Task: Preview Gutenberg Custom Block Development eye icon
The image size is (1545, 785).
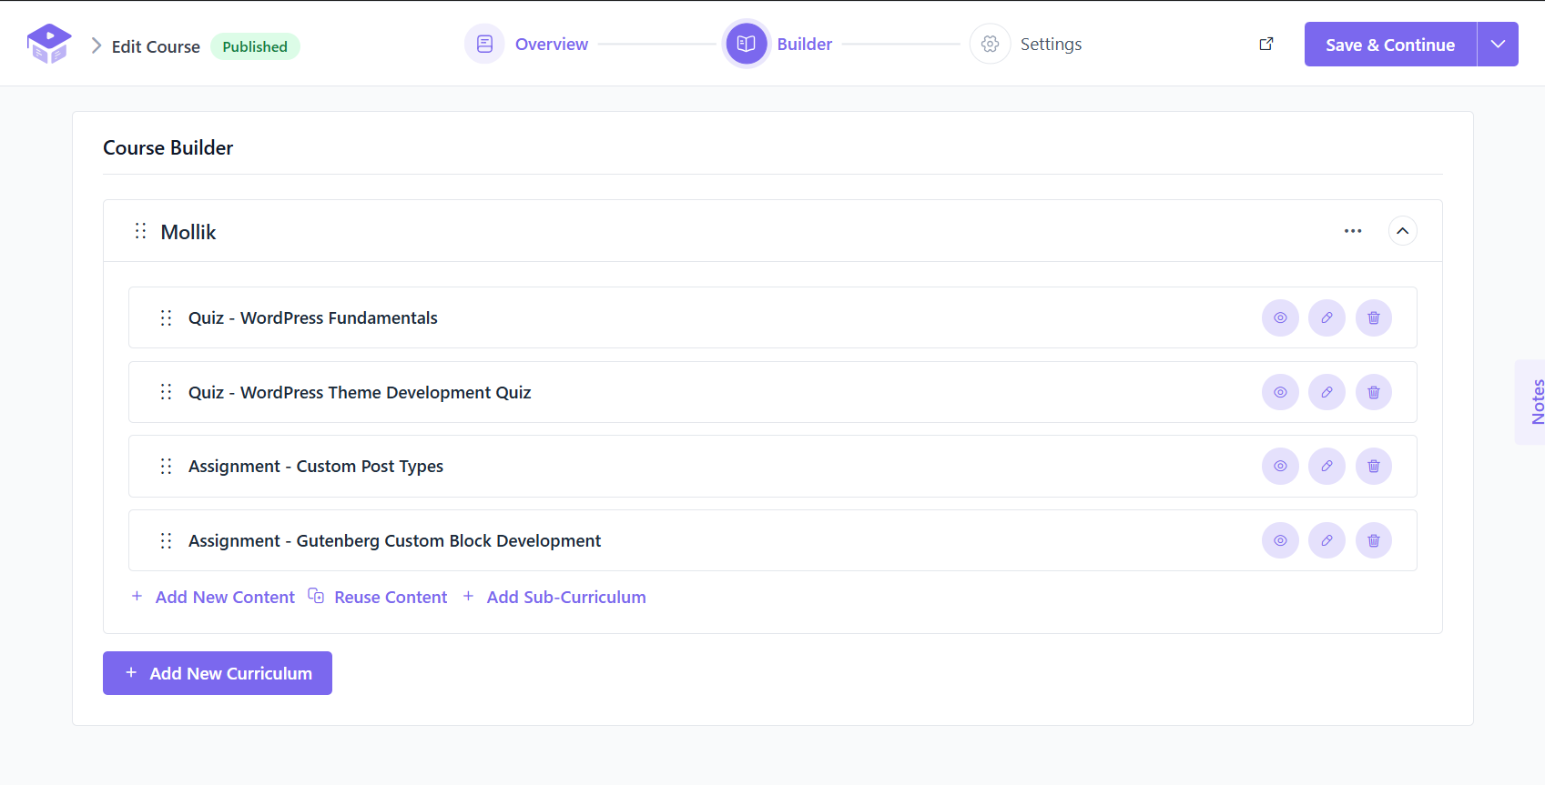Action: 1280,540
